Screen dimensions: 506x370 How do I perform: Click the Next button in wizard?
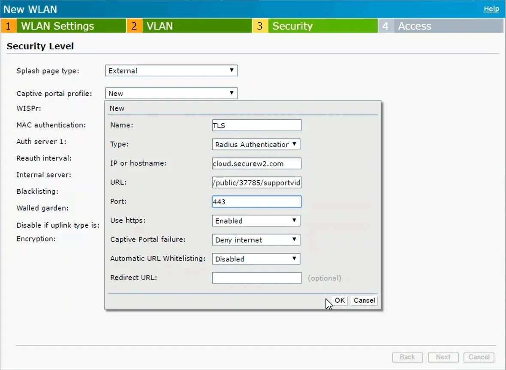click(x=443, y=357)
